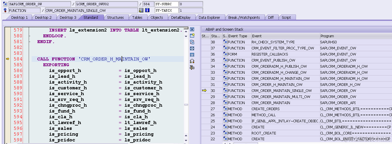
Task: Click source icon for CRM_ORDER_MAINTAIN_MULTI_OW row
Action: [225, 97]
